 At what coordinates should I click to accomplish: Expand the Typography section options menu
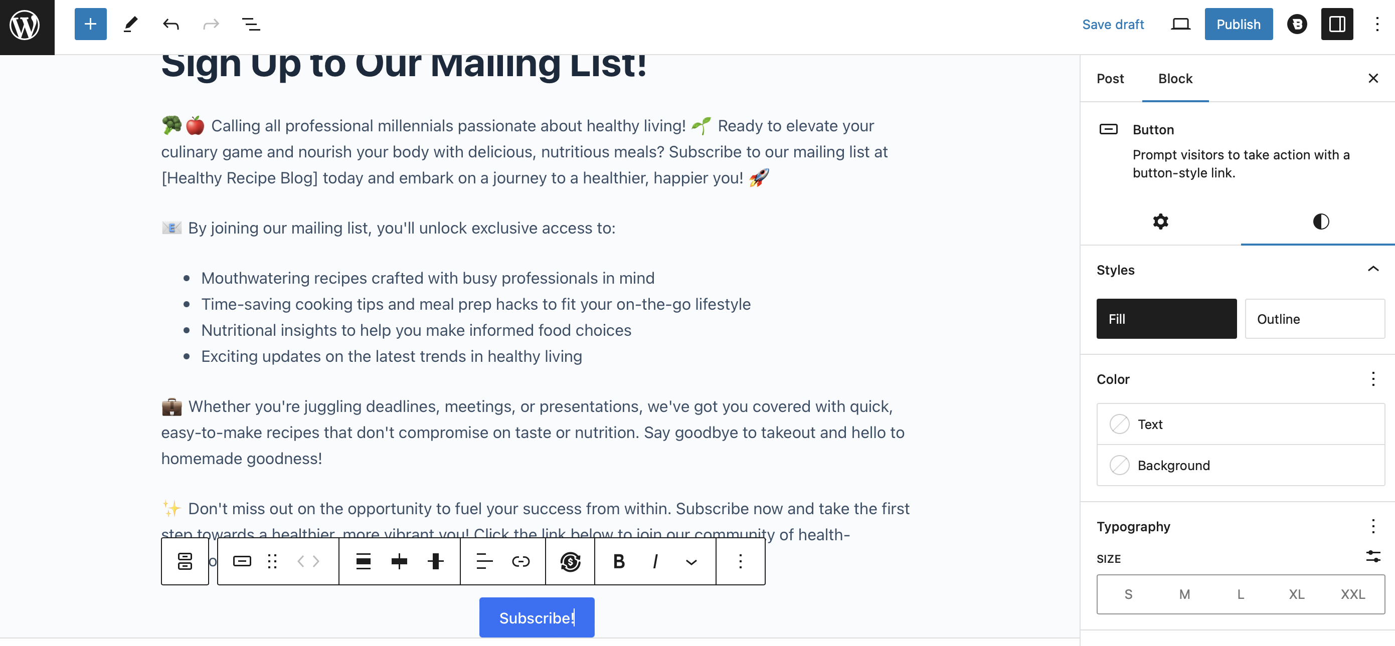(1373, 526)
